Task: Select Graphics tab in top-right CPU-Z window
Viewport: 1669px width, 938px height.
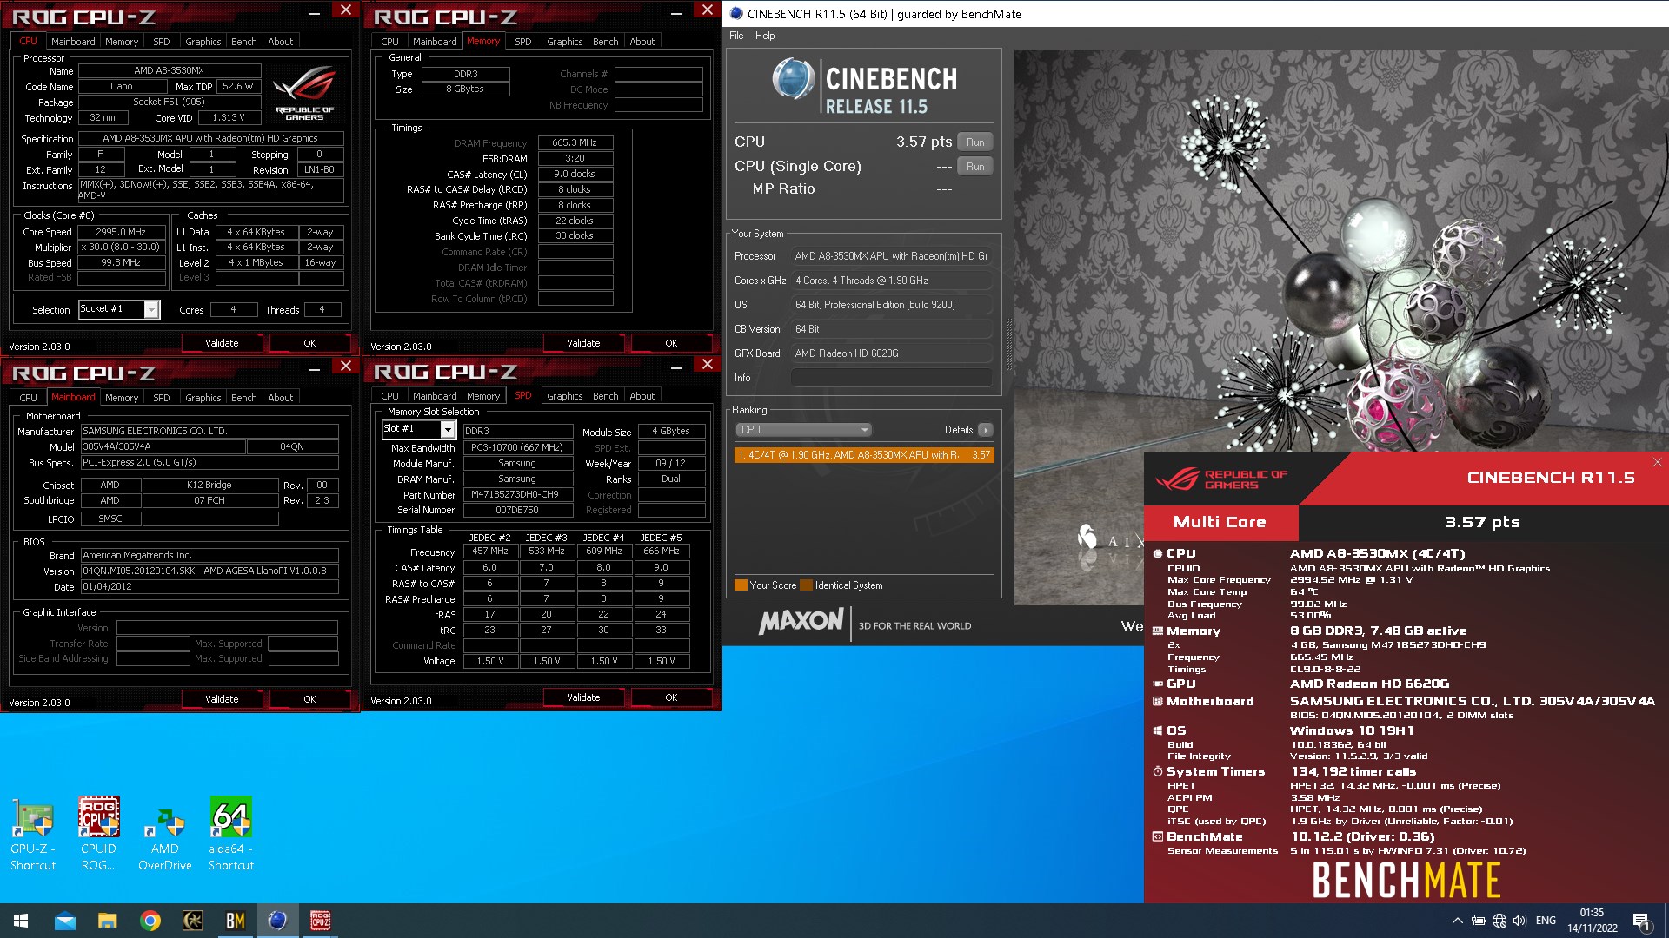Action: [564, 42]
